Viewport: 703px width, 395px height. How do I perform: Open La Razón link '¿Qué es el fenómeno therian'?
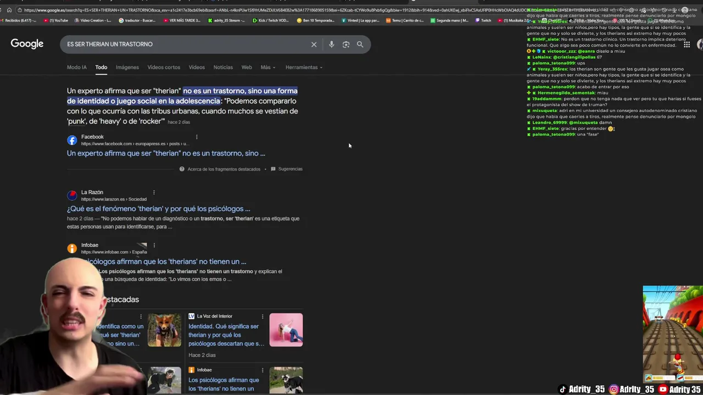(159, 209)
